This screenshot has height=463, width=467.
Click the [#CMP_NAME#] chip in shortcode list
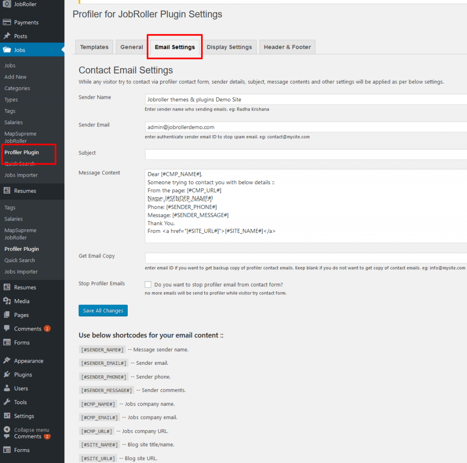pyautogui.click(x=98, y=404)
